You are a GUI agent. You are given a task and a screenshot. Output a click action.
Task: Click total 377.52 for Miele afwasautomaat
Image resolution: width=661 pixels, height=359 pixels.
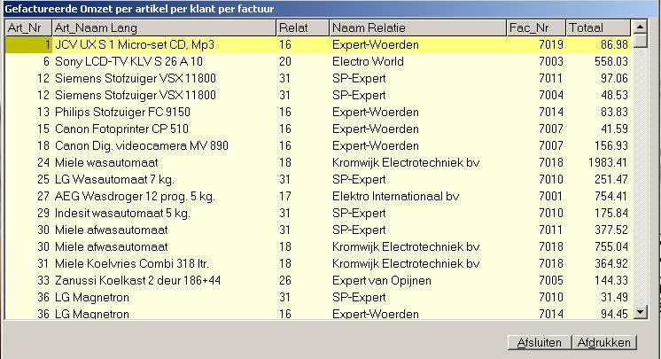click(611, 230)
